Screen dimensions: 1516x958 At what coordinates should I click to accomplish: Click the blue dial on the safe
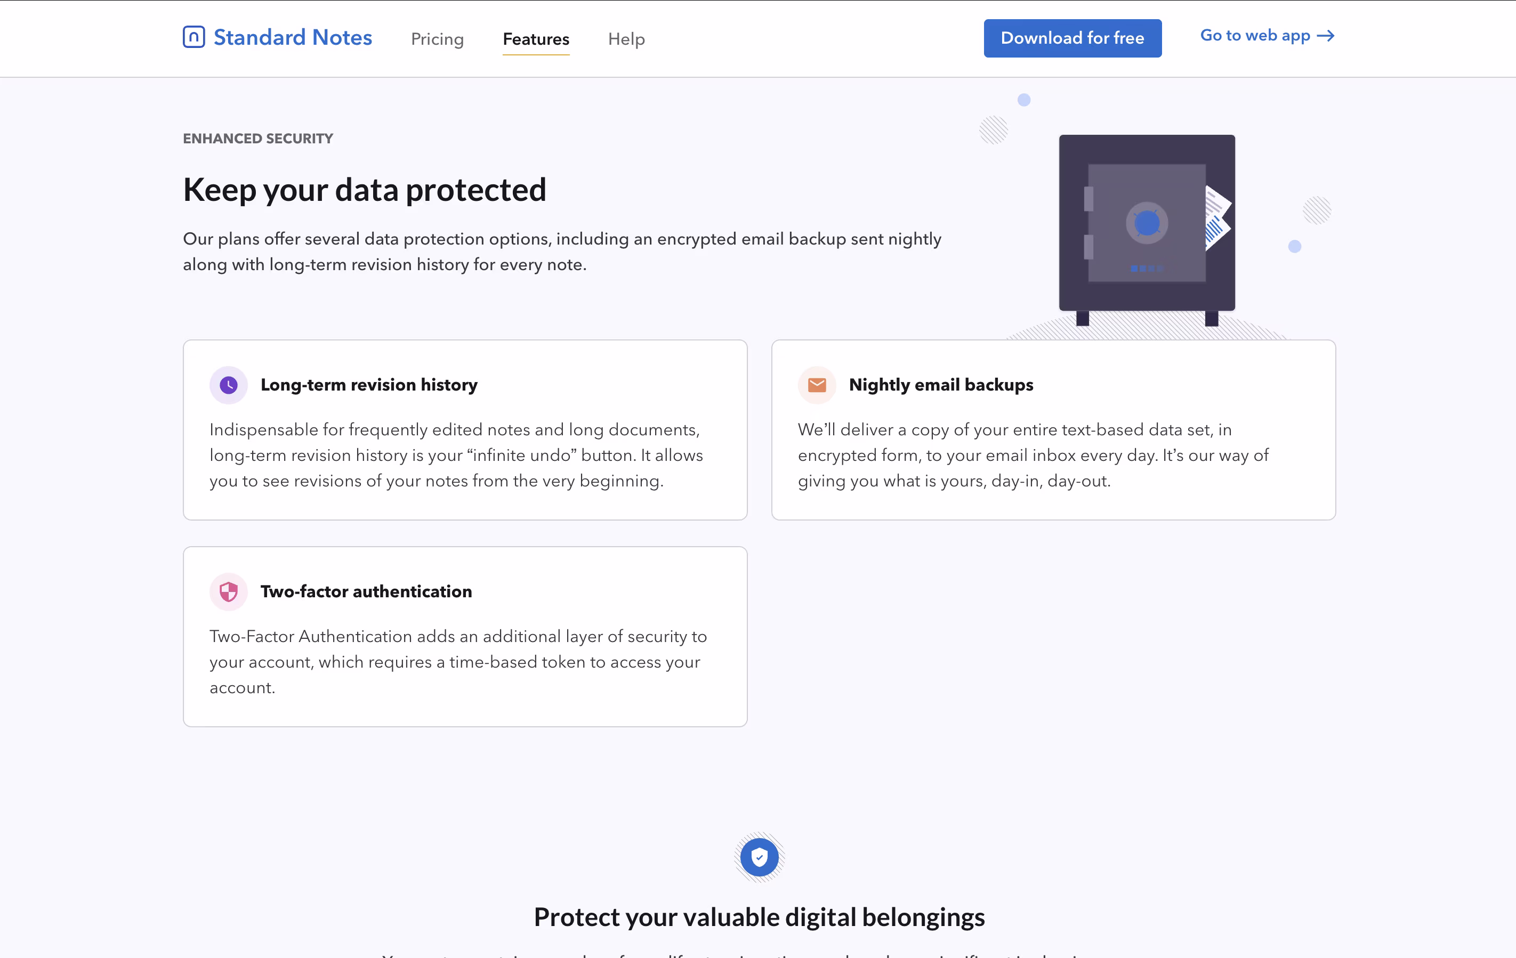(x=1147, y=223)
